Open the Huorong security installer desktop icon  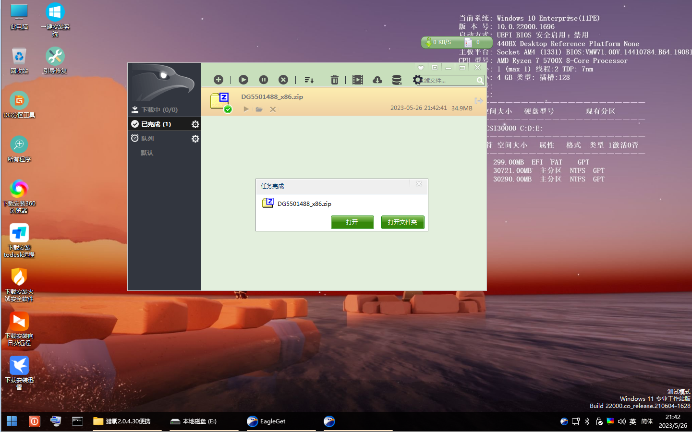click(x=19, y=285)
